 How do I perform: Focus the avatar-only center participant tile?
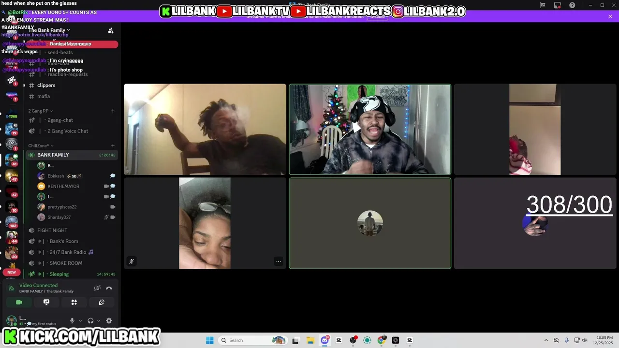coord(370,223)
